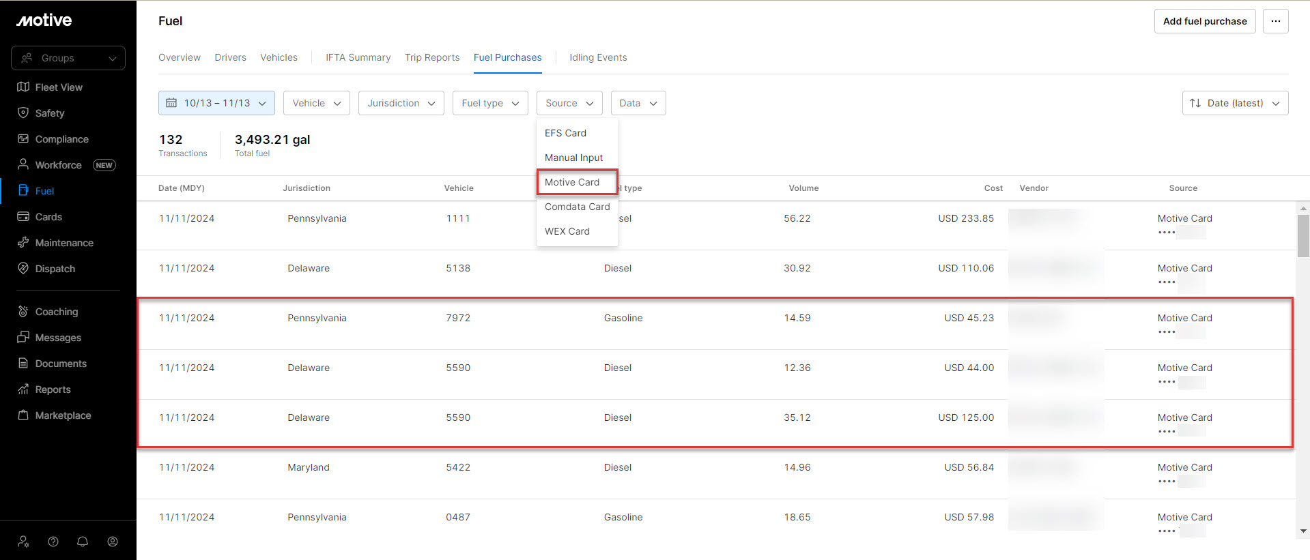Viewport: 1310px width, 560px height.
Task: Select the Fuel Purchases tab
Action: point(508,57)
